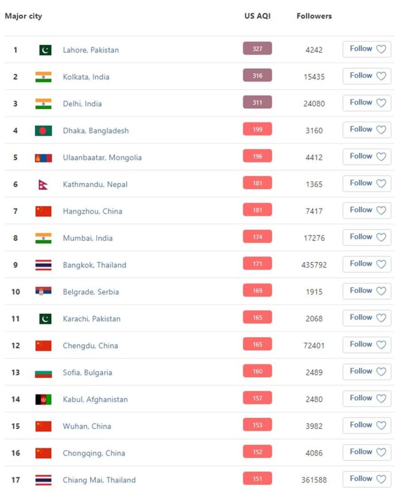Click the Followers column header
398x492 pixels.
[x=314, y=16]
